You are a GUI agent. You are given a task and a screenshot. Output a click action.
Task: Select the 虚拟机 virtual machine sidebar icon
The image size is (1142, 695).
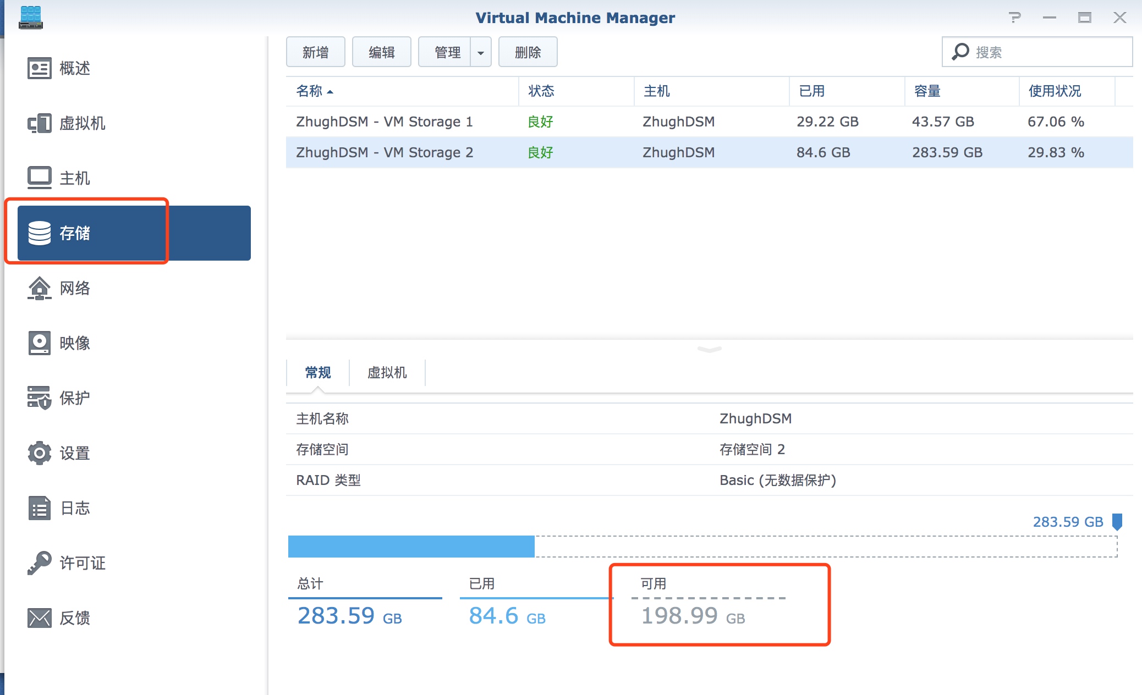click(x=39, y=123)
